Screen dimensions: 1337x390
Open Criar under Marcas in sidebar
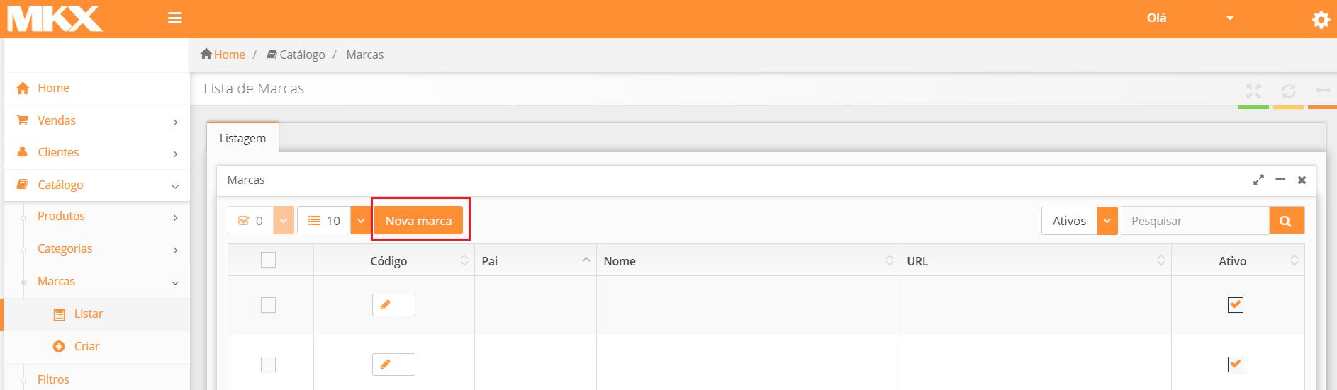pyautogui.click(x=86, y=346)
